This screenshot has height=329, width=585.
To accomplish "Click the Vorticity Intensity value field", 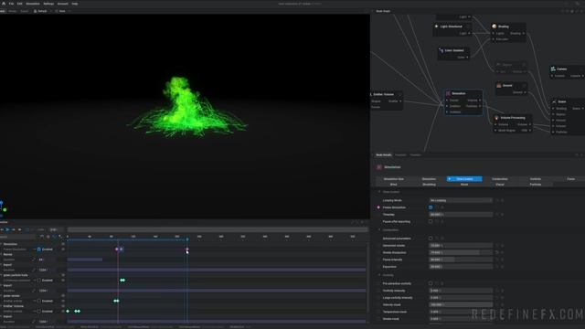I will (461, 291).
